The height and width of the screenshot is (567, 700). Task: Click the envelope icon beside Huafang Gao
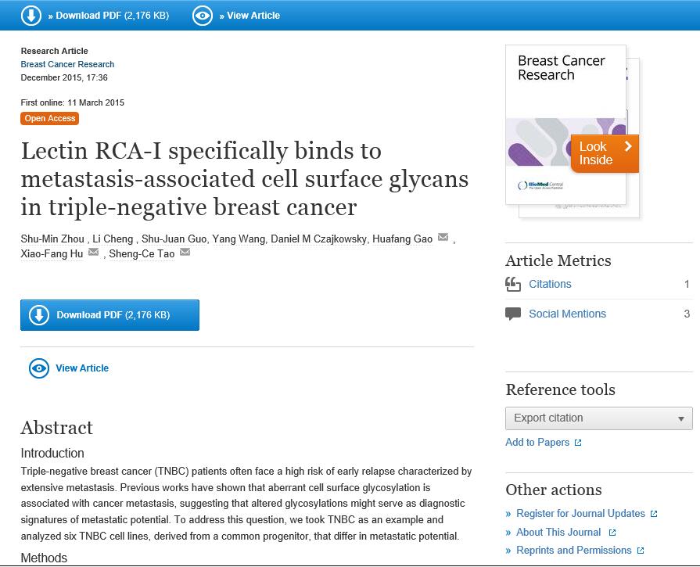click(x=443, y=238)
